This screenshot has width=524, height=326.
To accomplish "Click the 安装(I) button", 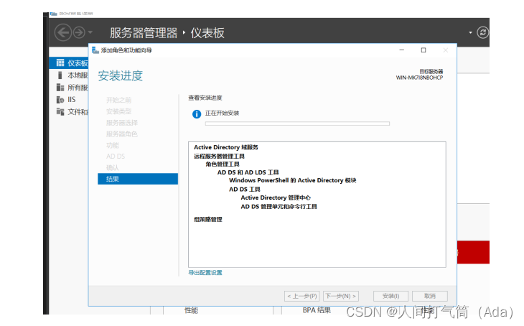I will 390,296.
